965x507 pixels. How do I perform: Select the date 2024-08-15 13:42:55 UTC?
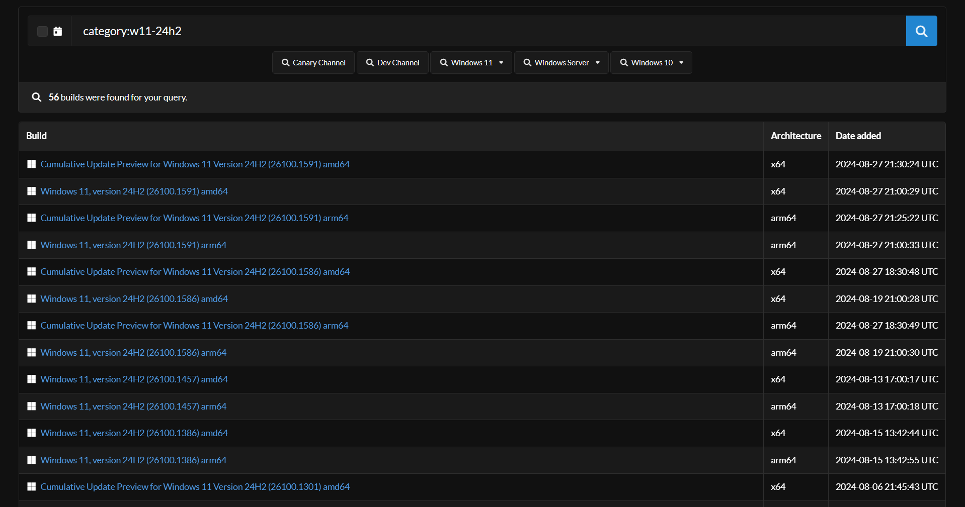coord(887,460)
